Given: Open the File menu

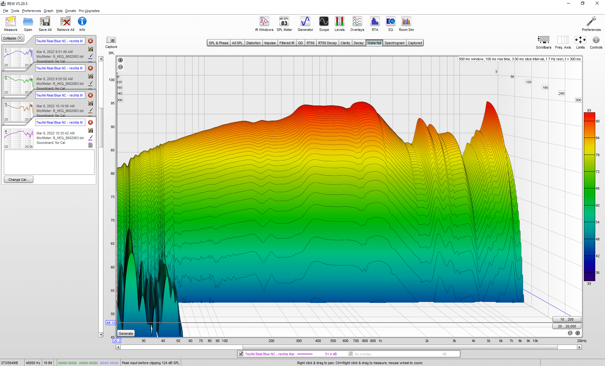Looking at the screenshot, I should pos(6,11).
